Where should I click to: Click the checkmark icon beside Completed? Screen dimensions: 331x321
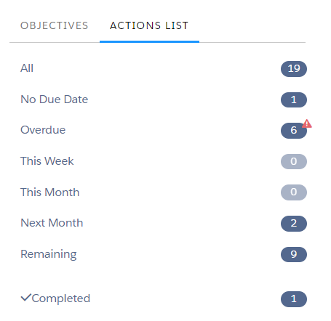click(x=26, y=298)
